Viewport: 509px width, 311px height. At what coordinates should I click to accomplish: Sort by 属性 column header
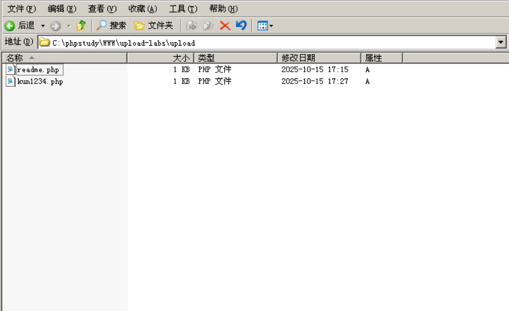pyautogui.click(x=382, y=58)
